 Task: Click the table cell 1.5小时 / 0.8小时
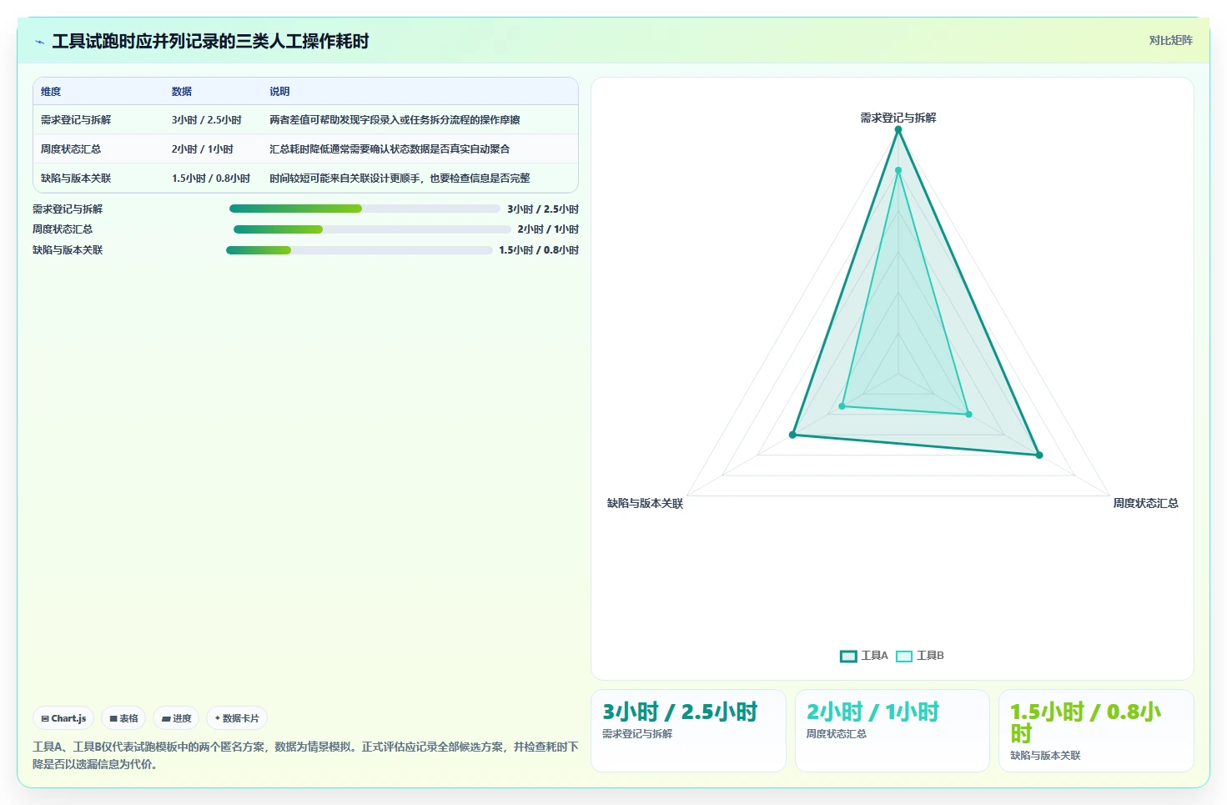click(x=211, y=179)
